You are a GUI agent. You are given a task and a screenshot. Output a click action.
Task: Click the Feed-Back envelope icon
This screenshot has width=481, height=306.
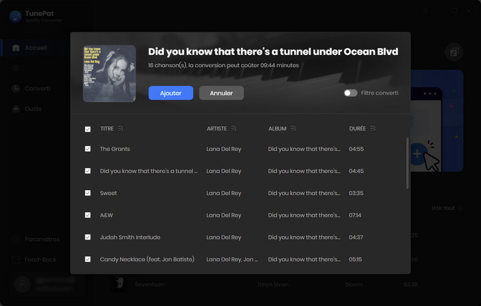(16, 260)
